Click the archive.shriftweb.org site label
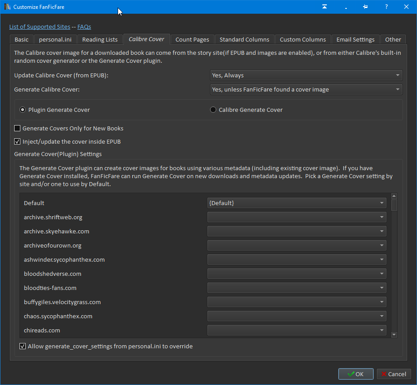Viewport: 417px width, 385px height. pyautogui.click(x=53, y=217)
